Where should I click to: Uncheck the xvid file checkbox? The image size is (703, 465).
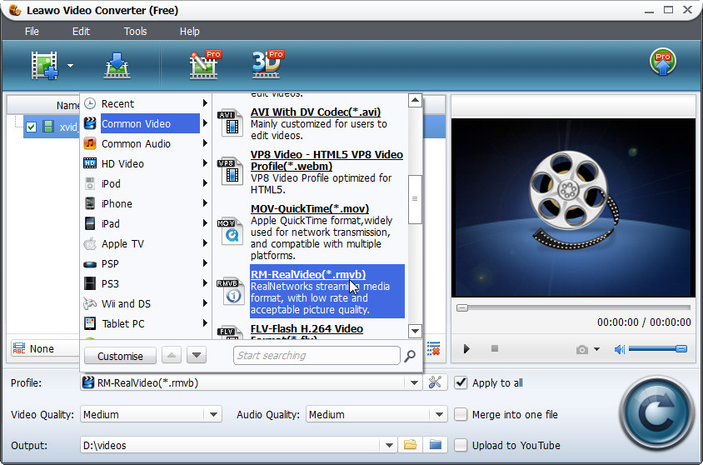(31, 127)
